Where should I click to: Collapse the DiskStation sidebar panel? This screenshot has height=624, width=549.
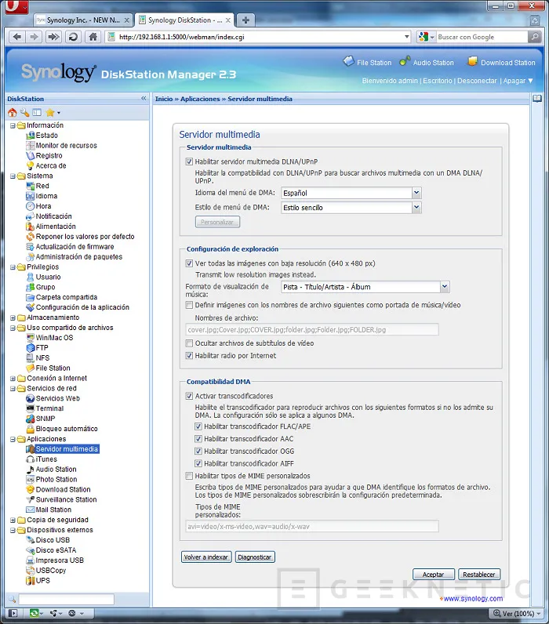click(144, 98)
